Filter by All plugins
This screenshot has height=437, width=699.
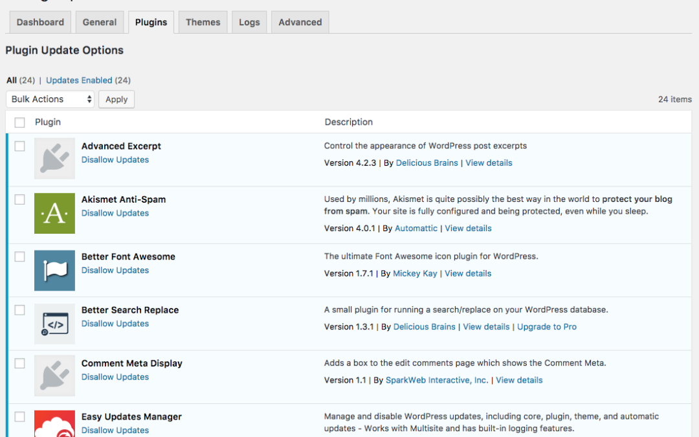(12, 80)
